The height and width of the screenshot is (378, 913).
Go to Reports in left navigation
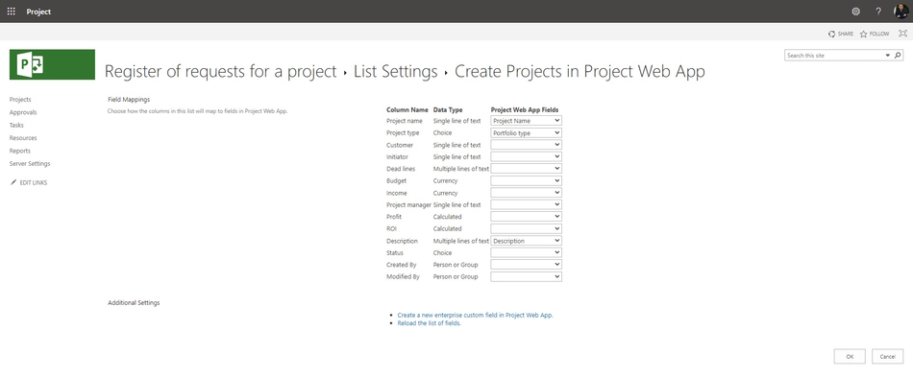pyautogui.click(x=20, y=151)
